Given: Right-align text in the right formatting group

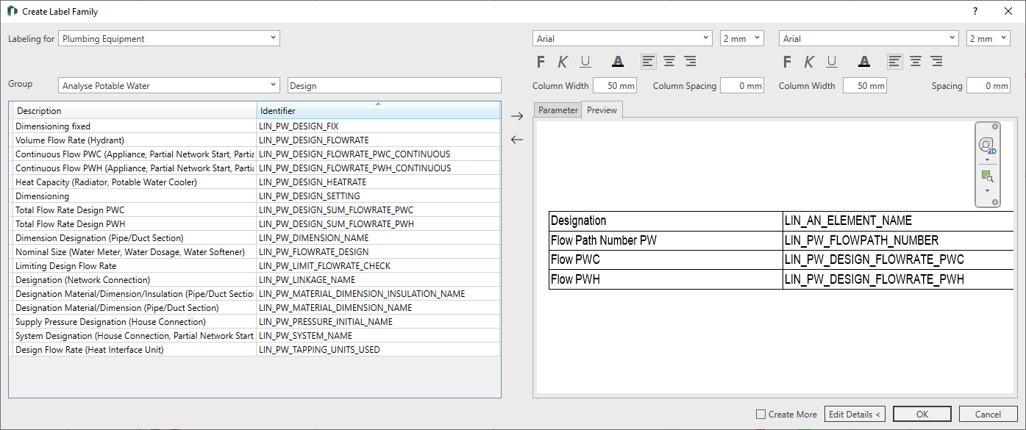Looking at the screenshot, I should click(936, 62).
